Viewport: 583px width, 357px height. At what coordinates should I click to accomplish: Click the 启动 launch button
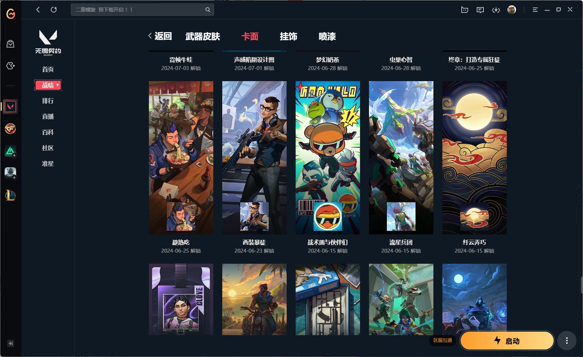pos(507,341)
